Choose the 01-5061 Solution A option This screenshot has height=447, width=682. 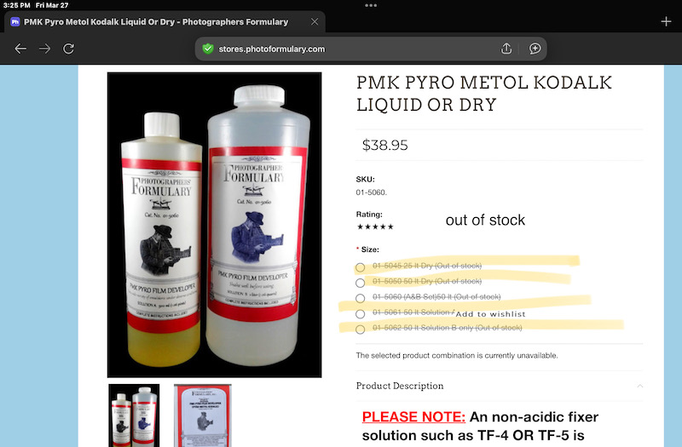click(360, 314)
